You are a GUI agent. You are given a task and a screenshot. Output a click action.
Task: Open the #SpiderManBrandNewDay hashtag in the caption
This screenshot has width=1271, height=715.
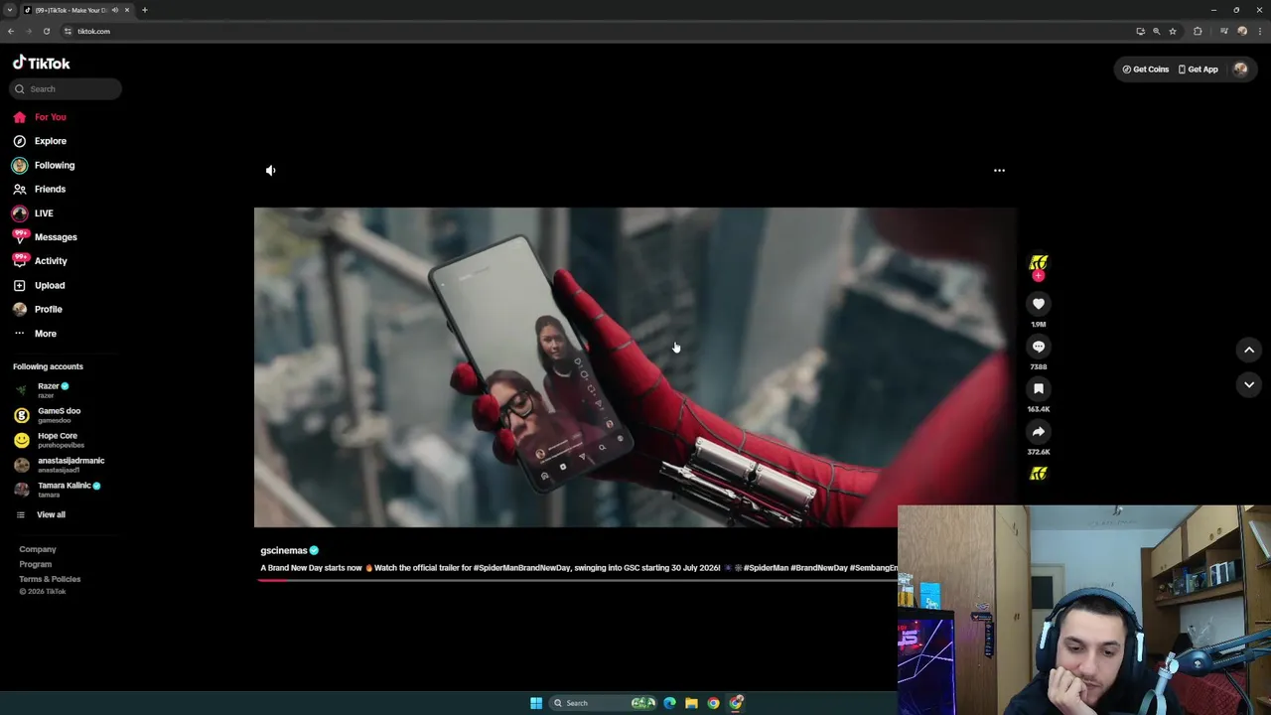tap(521, 568)
